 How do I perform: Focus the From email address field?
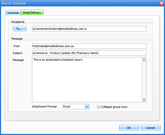[89, 46]
